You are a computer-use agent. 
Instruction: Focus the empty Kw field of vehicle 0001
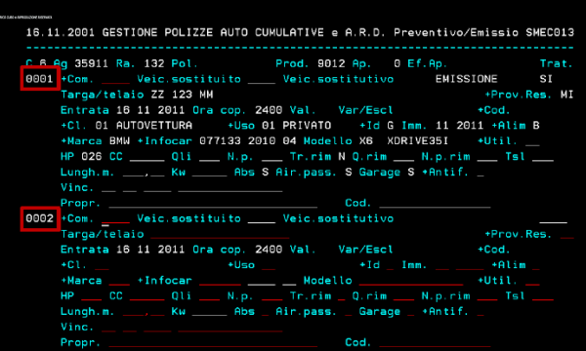[x=209, y=172]
